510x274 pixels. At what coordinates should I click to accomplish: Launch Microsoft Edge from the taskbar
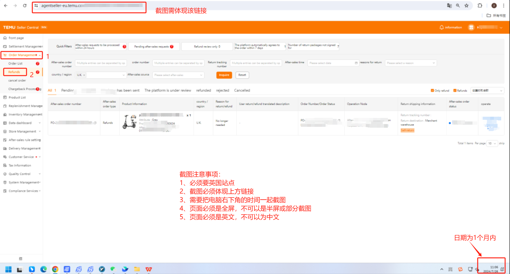pyautogui.click(x=44, y=269)
